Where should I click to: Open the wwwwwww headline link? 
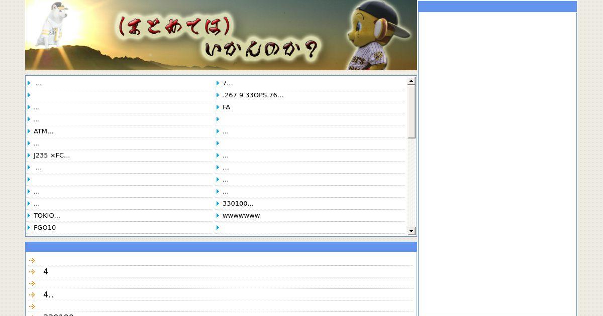click(241, 216)
